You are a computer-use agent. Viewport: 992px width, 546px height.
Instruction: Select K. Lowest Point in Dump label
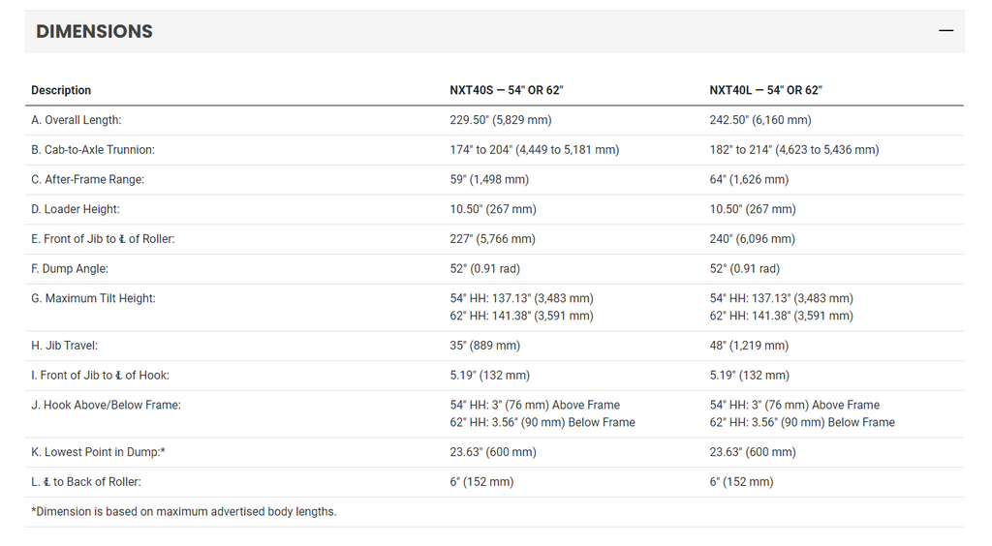tap(99, 452)
